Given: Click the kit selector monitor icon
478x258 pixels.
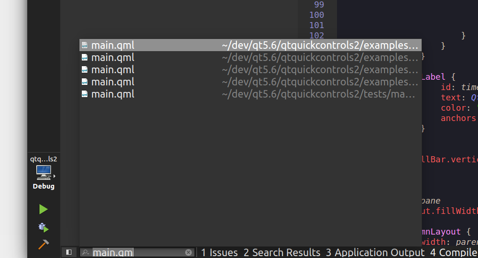Looking at the screenshot, I should pyautogui.click(x=43, y=172).
